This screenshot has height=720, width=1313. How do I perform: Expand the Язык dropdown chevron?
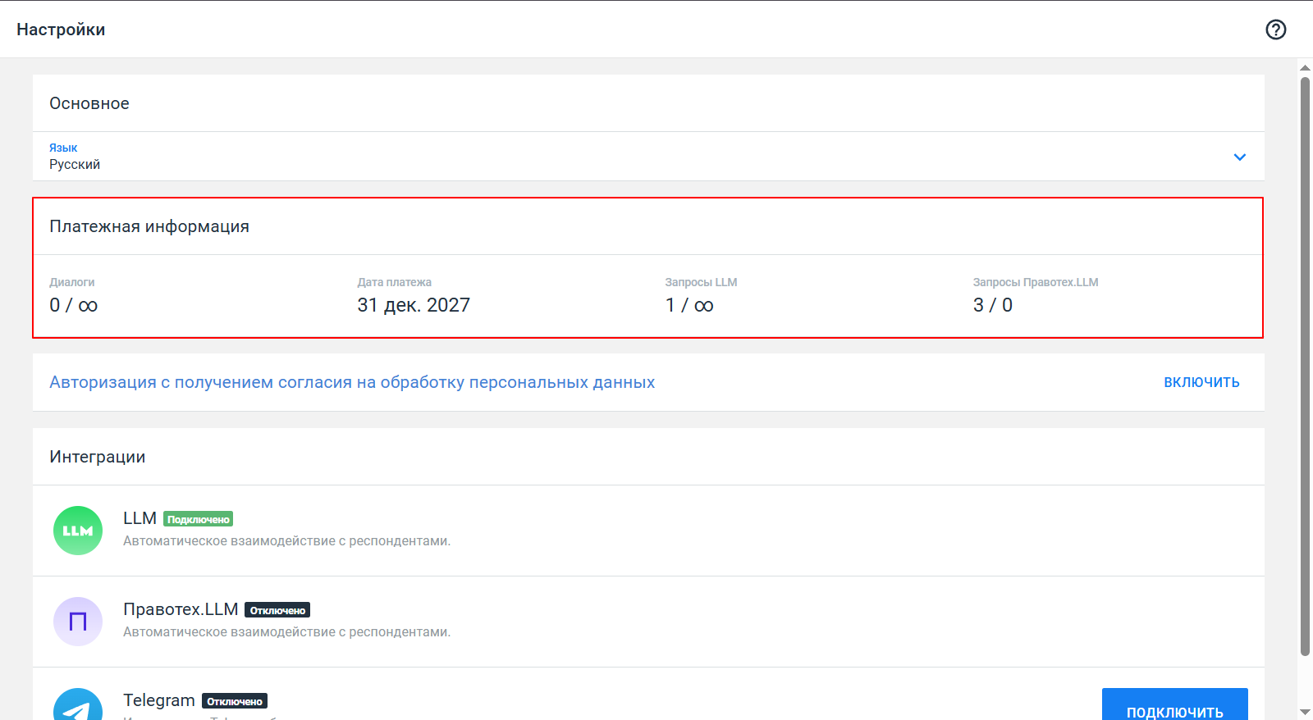coord(1239,157)
